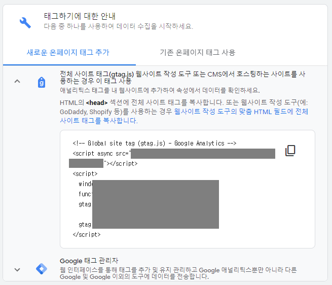The width and height of the screenshot is (332, 285).
Task: Switch to 기존 온페이지 태그 사용 tab
Action: click(x=198, y=52)
